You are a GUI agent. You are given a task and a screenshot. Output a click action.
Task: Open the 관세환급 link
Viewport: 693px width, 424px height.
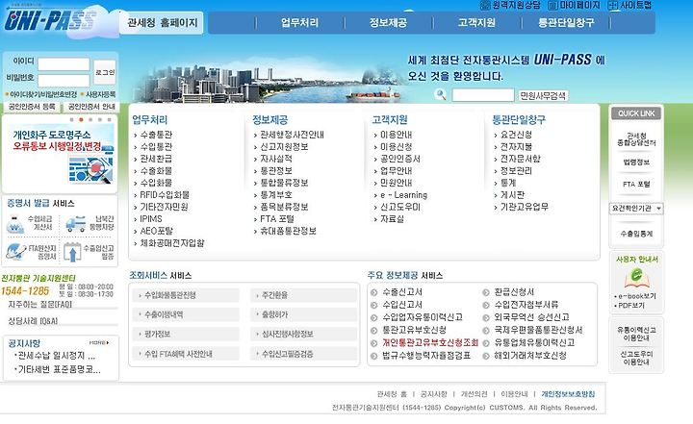pyautogui.click(x=156, y=159)
